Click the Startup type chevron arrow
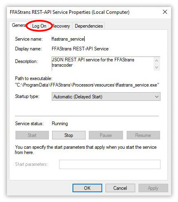 tap(157, 97)
